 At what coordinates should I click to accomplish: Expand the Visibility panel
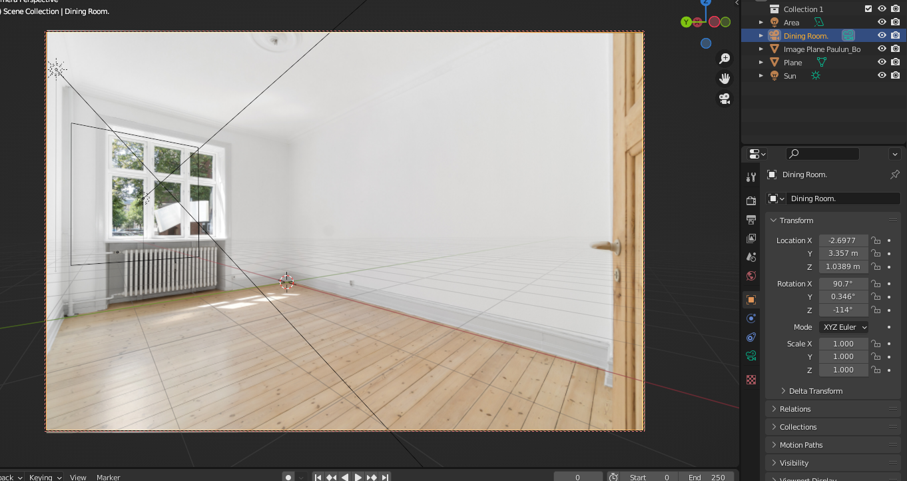pyautogui.click(x=774, y=463)
